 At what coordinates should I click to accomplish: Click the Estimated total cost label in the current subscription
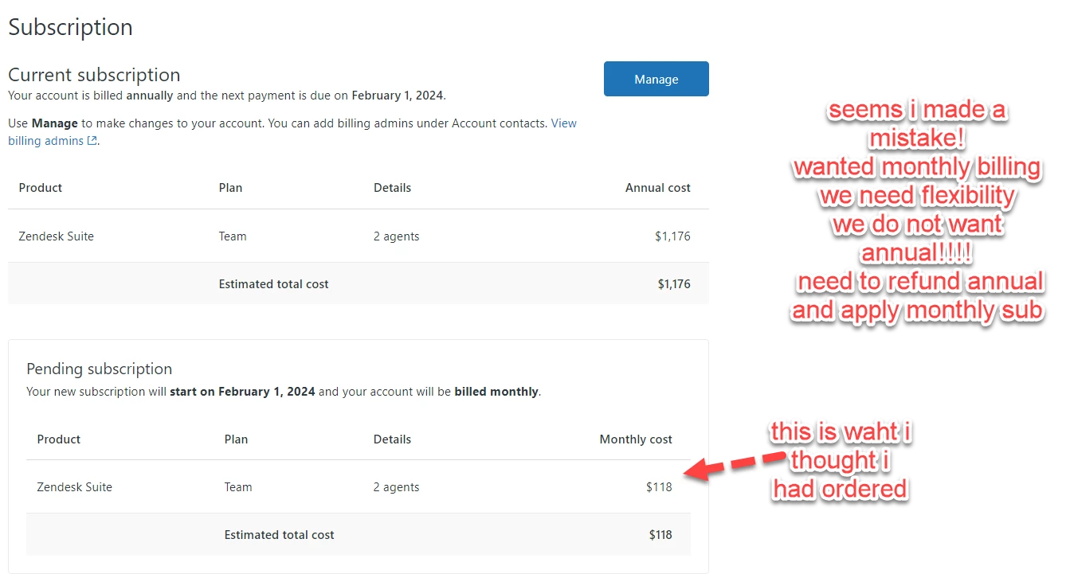[x=274, y=284]
